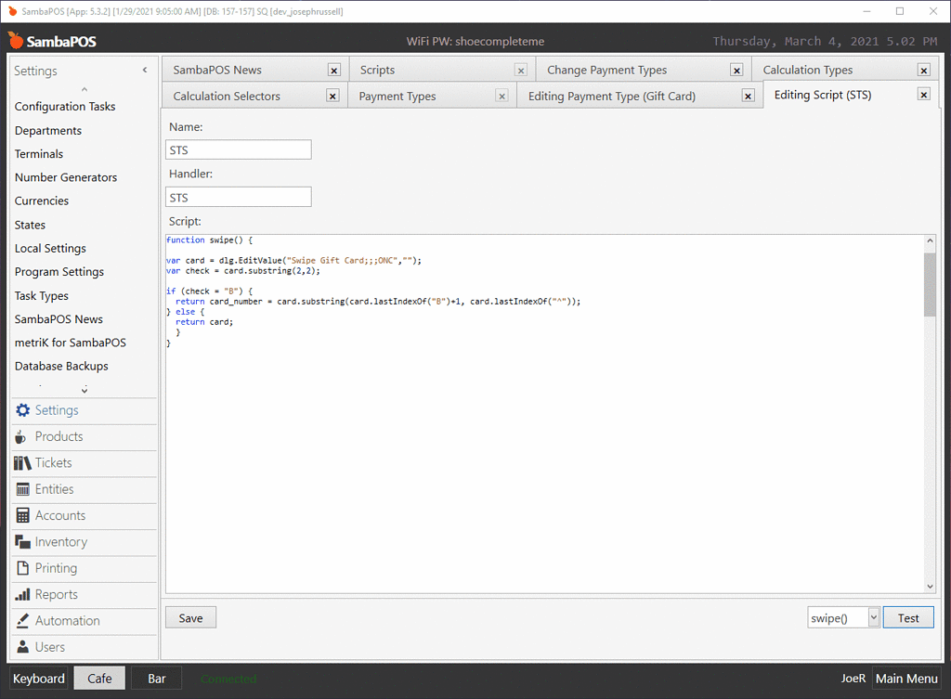Select the Users module icon
This screenshot has width=951, height=699.
[x=22, y=647]
